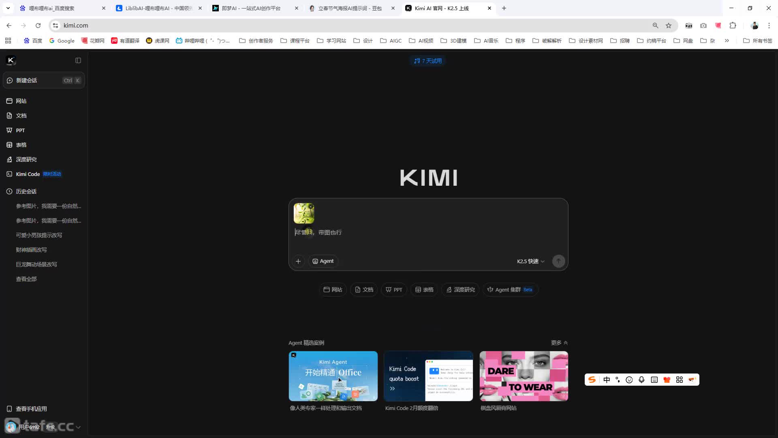Toggle the Agent mode chip
This screenshot has width=778, height=438.
click(x=323, y=261)
